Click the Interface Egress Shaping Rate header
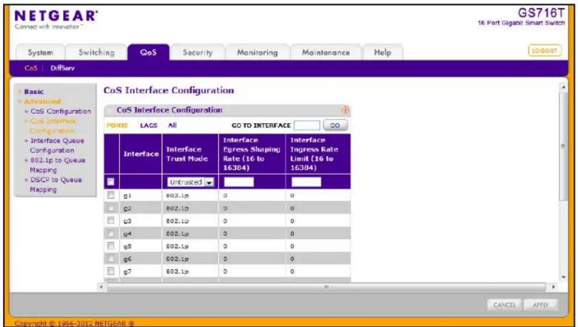The image size is (578, 327). [252, 154]
